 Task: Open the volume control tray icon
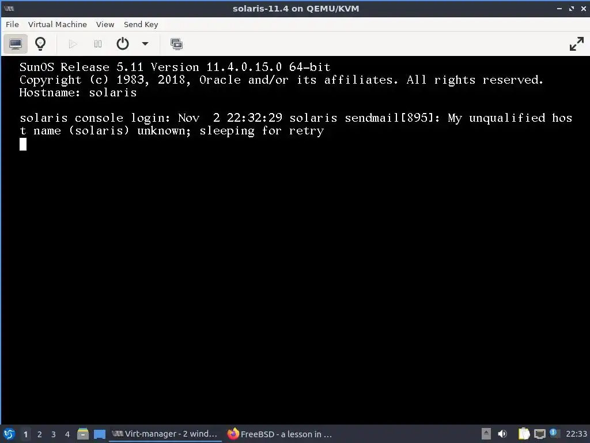[x=502, y=434]
